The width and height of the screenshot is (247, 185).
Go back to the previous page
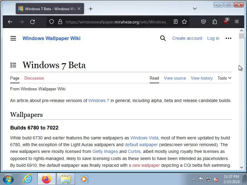click(x=10, y=22)
